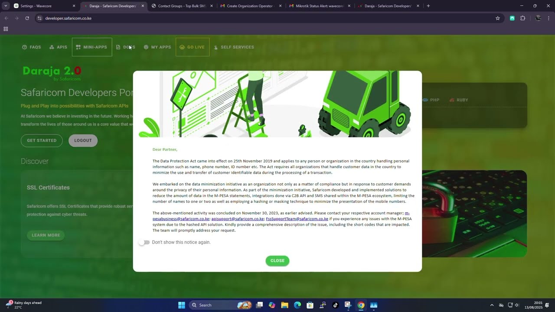The width and height of the screenshot is (555, 312).
Task: Open the FAQS menu item
Action: 32,47
